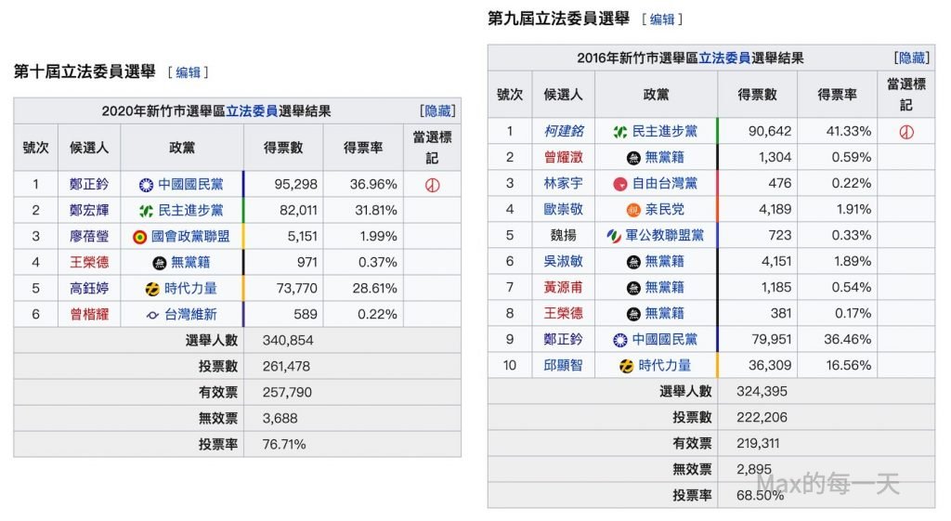Click the elected mark in 柯建銘's row
The height and width of the screenshot is (521, 951).
906,132
